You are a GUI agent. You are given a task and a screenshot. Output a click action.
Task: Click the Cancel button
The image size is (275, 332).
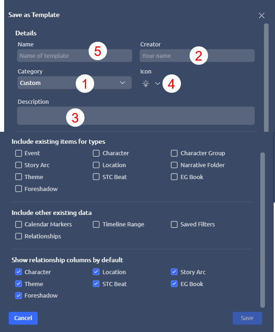23,318
